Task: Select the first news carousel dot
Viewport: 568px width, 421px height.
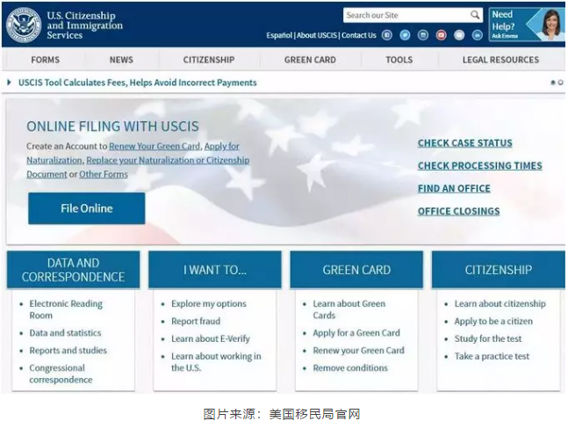Action: tap(553, 83)
